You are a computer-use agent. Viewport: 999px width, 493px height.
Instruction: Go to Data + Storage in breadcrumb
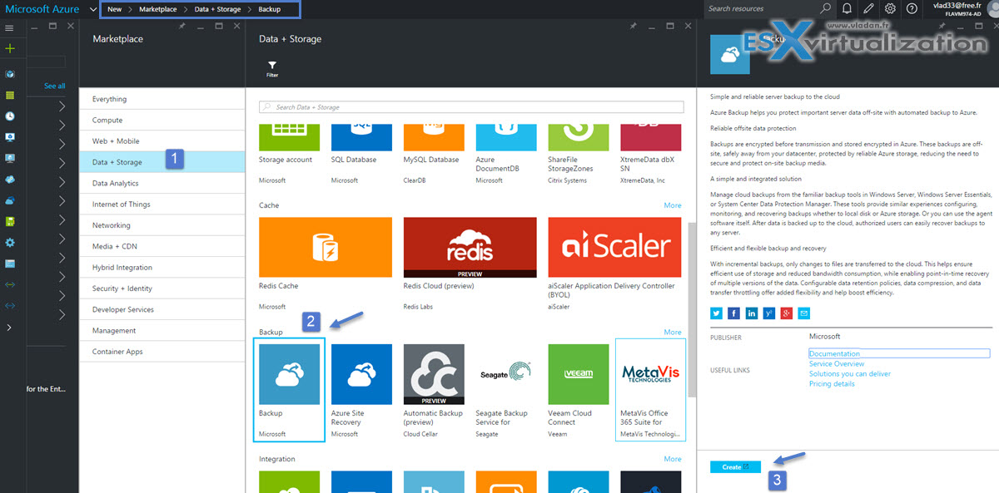click(x=217, y=9)
